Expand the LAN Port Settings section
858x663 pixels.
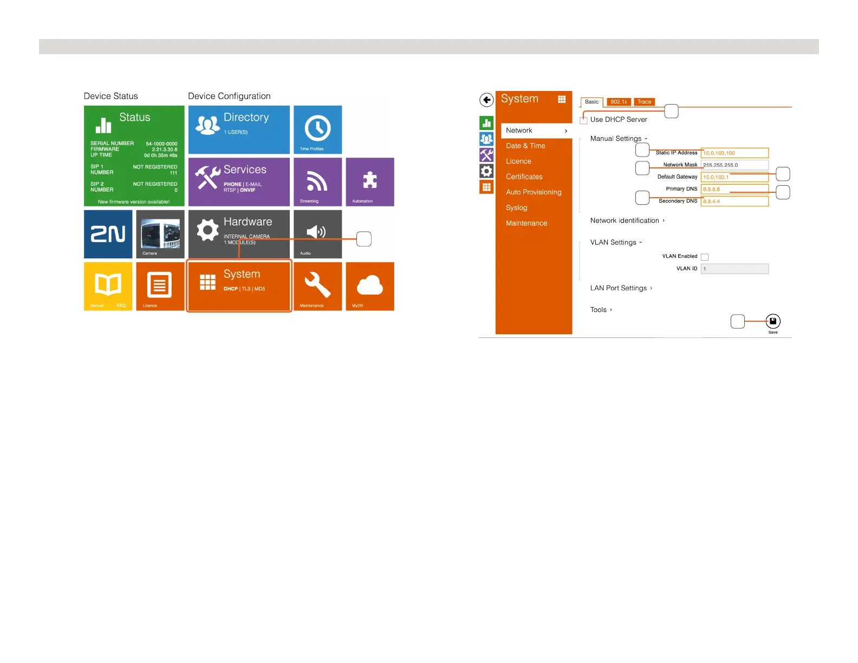click(621, 288)
